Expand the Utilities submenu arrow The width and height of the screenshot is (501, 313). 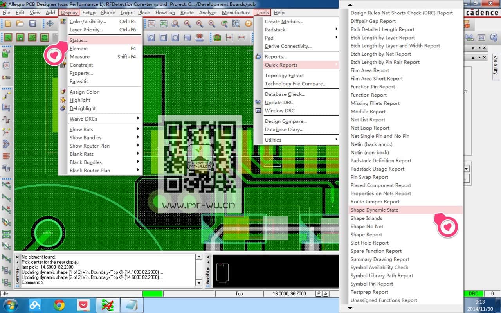336,140
